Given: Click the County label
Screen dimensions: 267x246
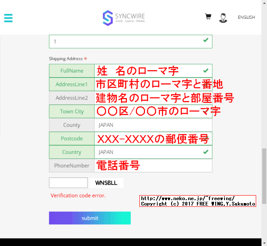Looking at the screenshot, I should pyautogui.click(x=72, y=125).
